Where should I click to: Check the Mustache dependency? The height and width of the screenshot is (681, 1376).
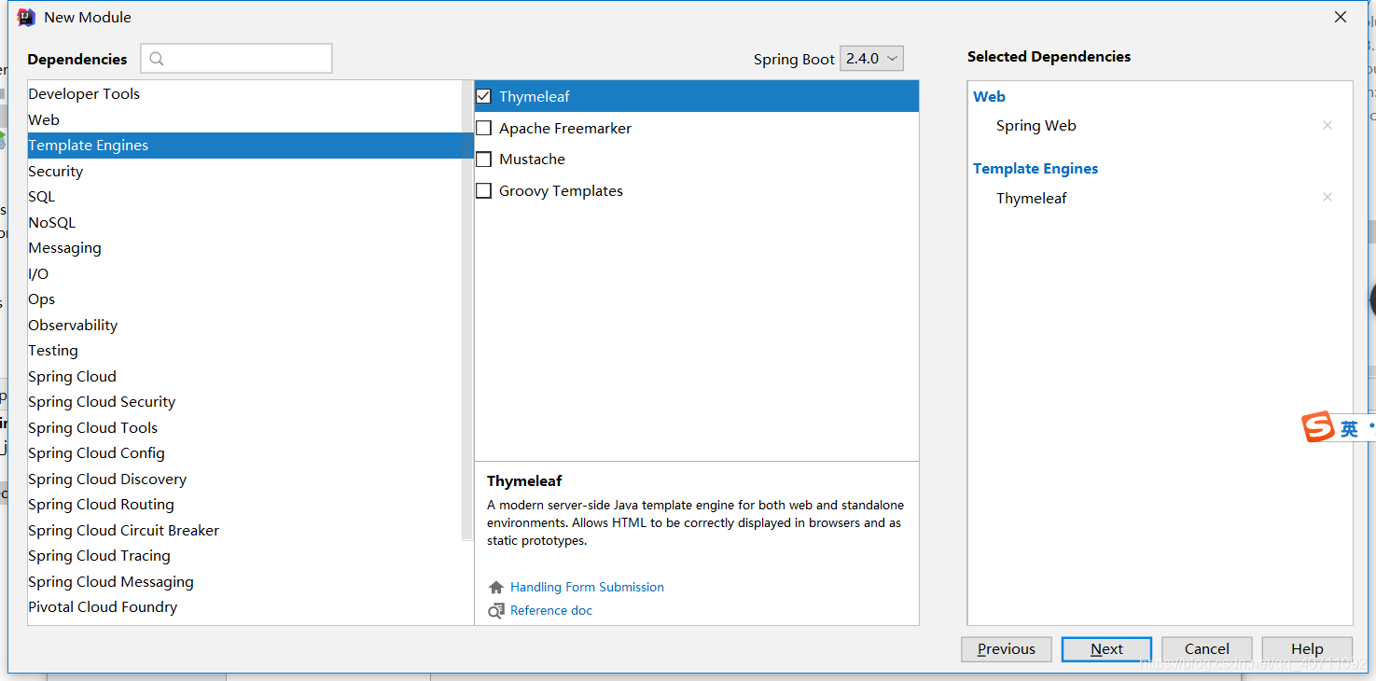[483, 159]
